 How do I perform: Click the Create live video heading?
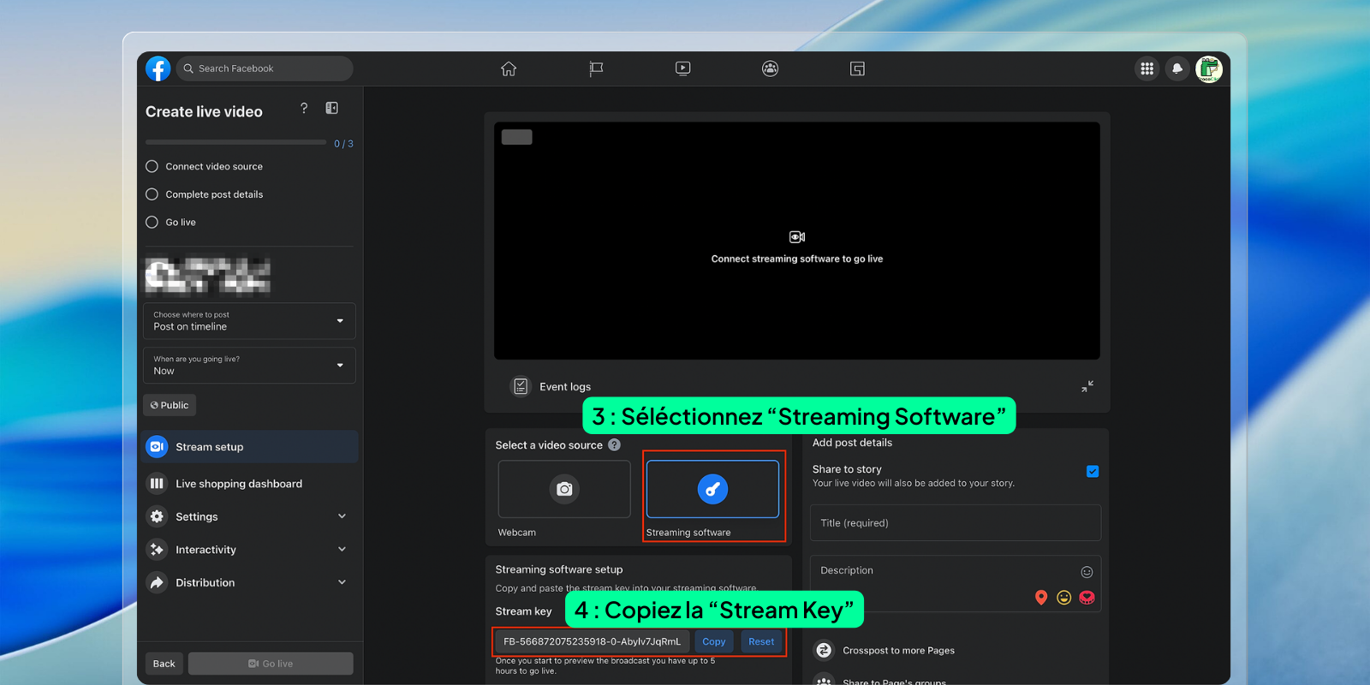[x=204, y=111]
